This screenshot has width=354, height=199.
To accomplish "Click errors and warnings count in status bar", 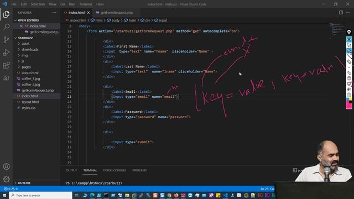I will 11,188.
